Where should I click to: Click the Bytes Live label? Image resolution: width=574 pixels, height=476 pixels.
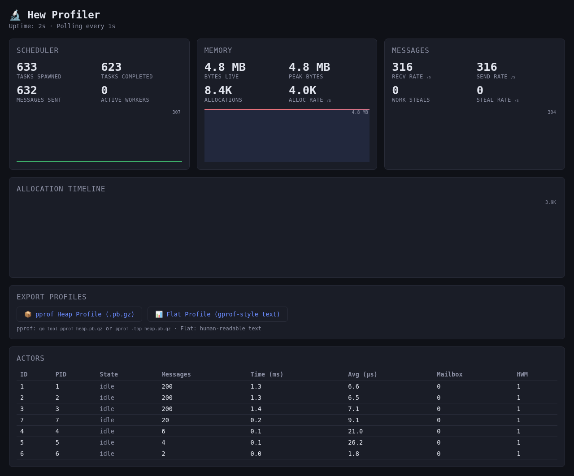point(222,77)
